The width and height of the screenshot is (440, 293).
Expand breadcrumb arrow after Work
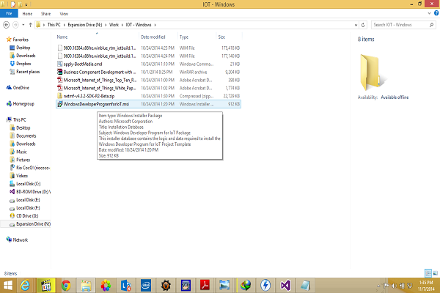click(x=122, y=25)
